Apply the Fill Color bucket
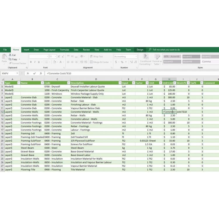The width and height of the screenshot is (219, 219). click(55, 62)
